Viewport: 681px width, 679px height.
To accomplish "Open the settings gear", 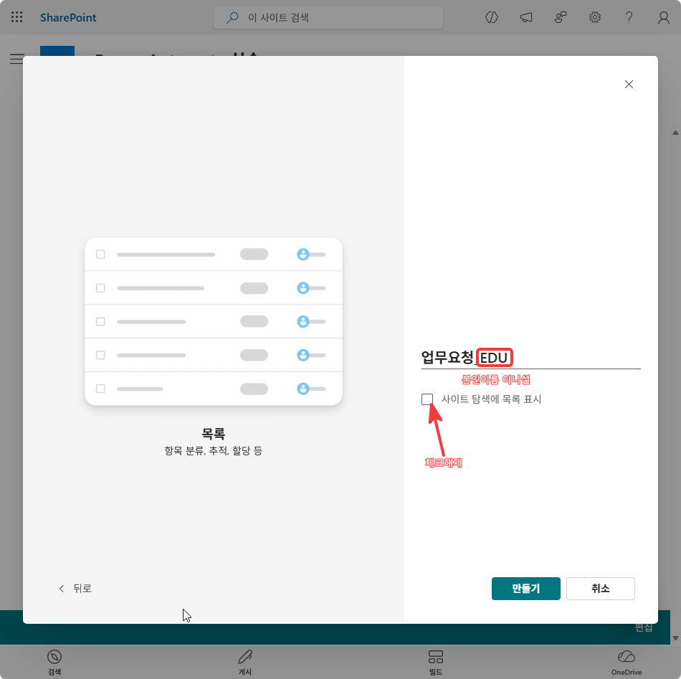I will point(594,17).
